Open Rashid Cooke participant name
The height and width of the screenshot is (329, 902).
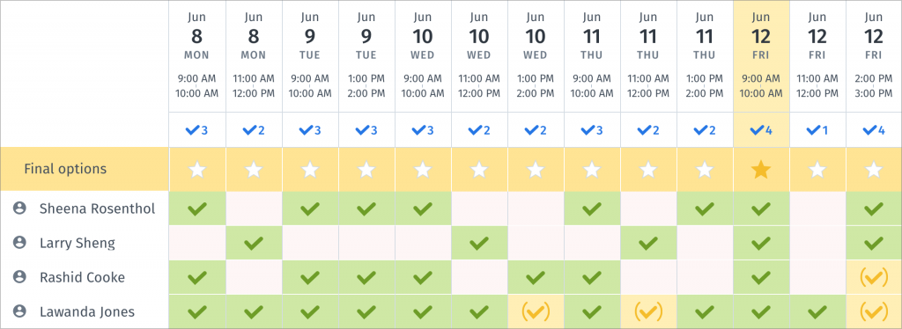pos(82,277)
